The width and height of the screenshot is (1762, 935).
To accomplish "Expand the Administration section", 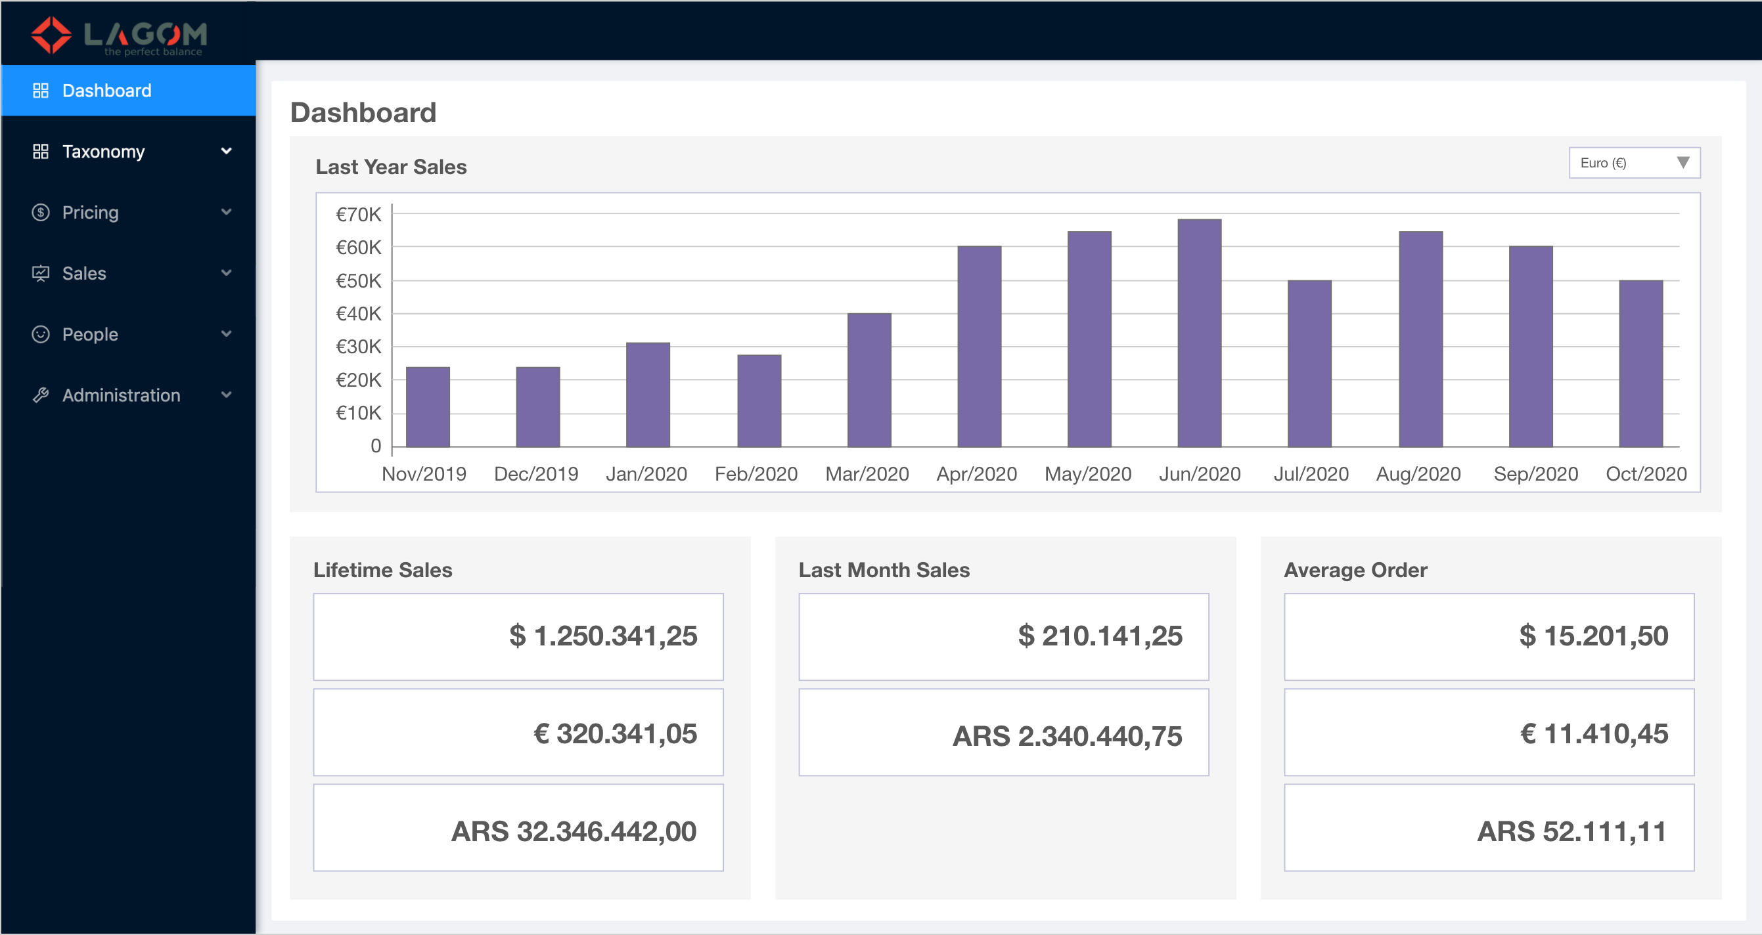I will pyautogui.click(x=227, y=395).
